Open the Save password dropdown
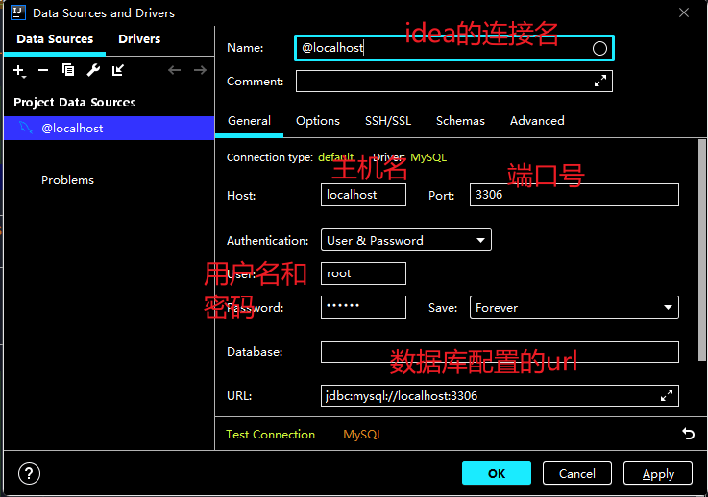Viewport: 708px width, 497px height. [x=574, y=307]
